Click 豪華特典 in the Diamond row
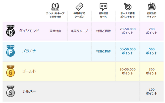This screenshot has width=165, height=103. click(x=55, y=31)
